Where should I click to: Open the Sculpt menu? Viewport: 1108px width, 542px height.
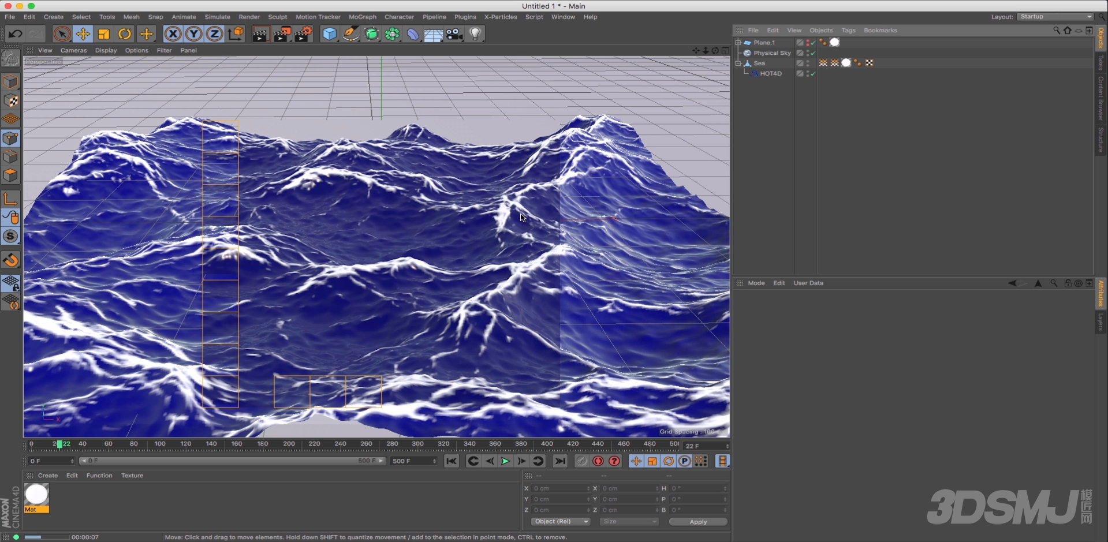click(277, 17)
